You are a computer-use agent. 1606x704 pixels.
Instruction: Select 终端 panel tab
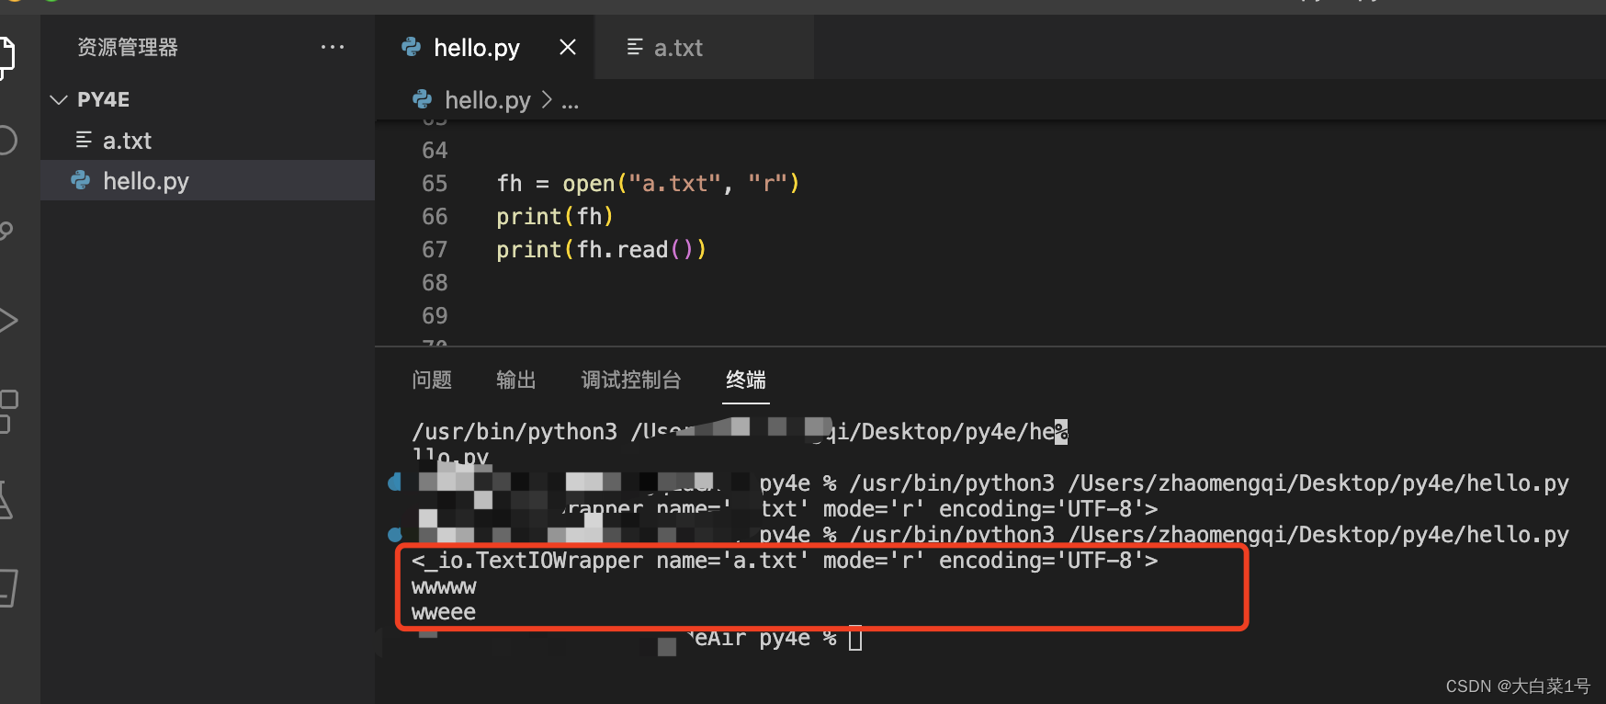tap(746, 380)
